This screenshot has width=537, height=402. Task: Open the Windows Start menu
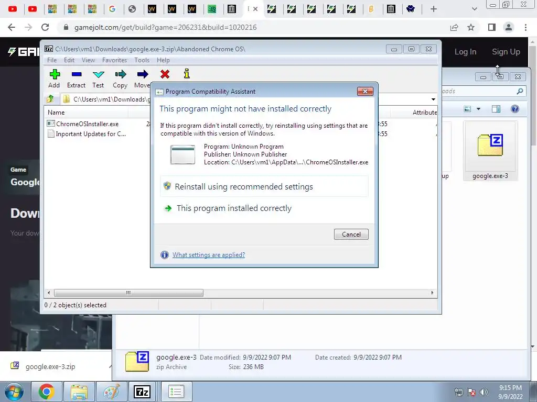[x=14, y=392]
